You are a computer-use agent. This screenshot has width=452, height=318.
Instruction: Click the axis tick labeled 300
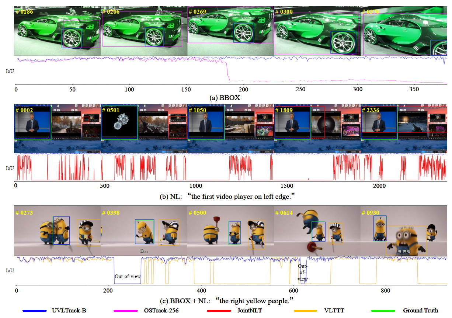358,89
